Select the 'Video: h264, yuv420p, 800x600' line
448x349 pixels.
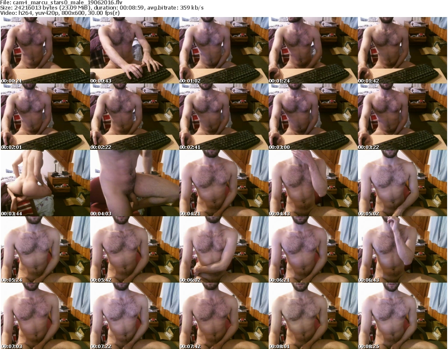click(x=59, y=13)
